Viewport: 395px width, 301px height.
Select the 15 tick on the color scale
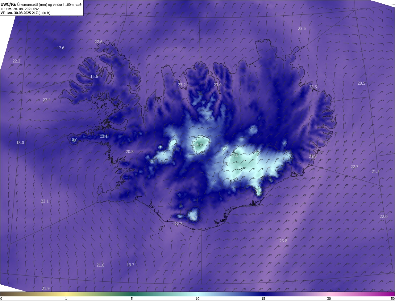point(263,299)
